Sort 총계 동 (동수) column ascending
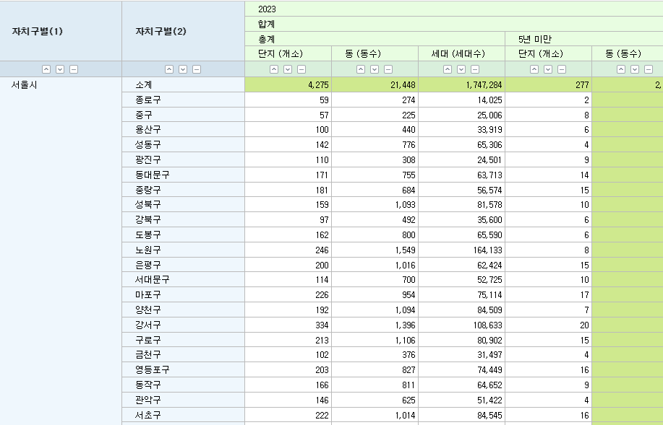Screen dimensions: 663x425 (x=361, y=69)
